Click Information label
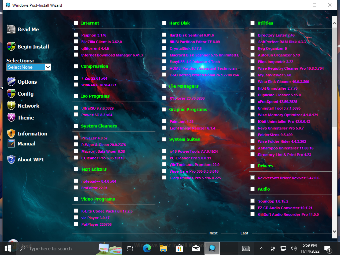This screenshot has height=255, width=340. point(32,134)
